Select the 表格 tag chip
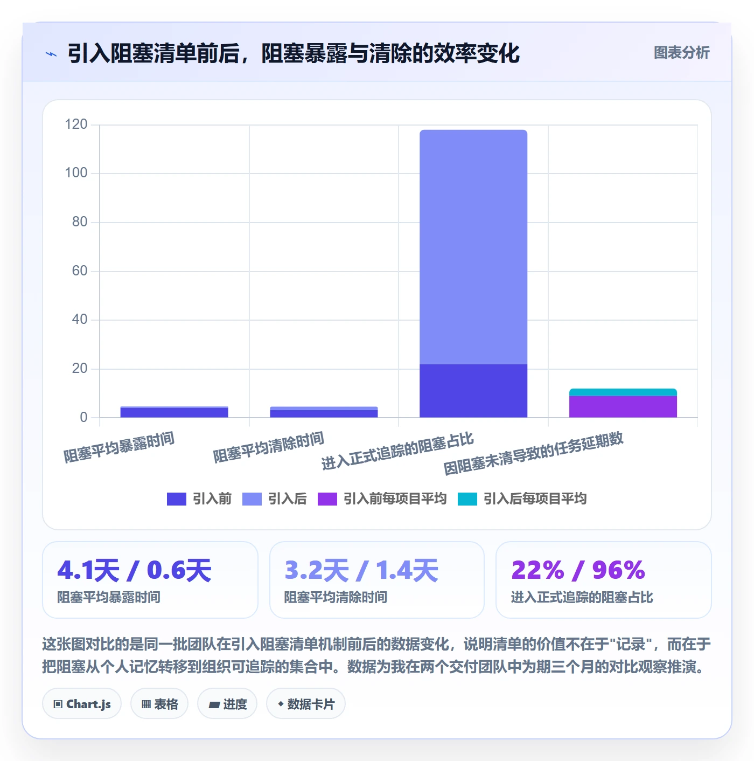Image resolution: width=754 pixels, height=761 pixels. coord(159,704)
